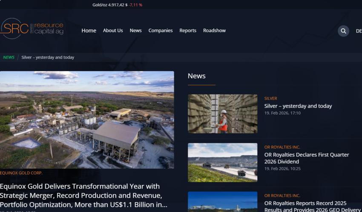
Task: Click the date '19. Feb 2026, 17:10'
Action: click(x=282, y=113)
